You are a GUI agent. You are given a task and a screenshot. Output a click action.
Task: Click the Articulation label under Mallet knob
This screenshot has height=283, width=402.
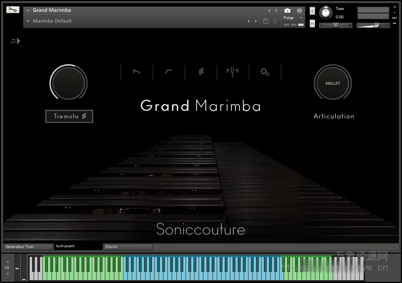tap(334, 116)
